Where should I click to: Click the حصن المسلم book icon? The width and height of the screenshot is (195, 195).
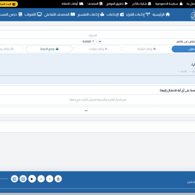pyautogui.click(x=20, y=14)
